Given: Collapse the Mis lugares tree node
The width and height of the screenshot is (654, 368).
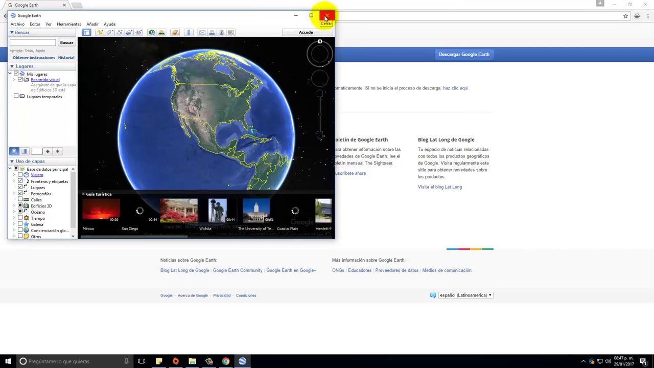Looking at the screenshot, I should [x=10, y=74].
